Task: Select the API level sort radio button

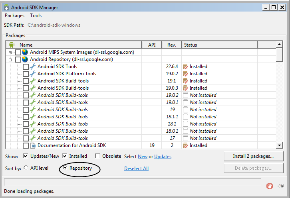Action: [26, 168]
